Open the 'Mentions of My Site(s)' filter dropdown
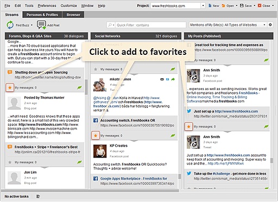The width and height of the screenshot is (278, 202). point(264,25)
